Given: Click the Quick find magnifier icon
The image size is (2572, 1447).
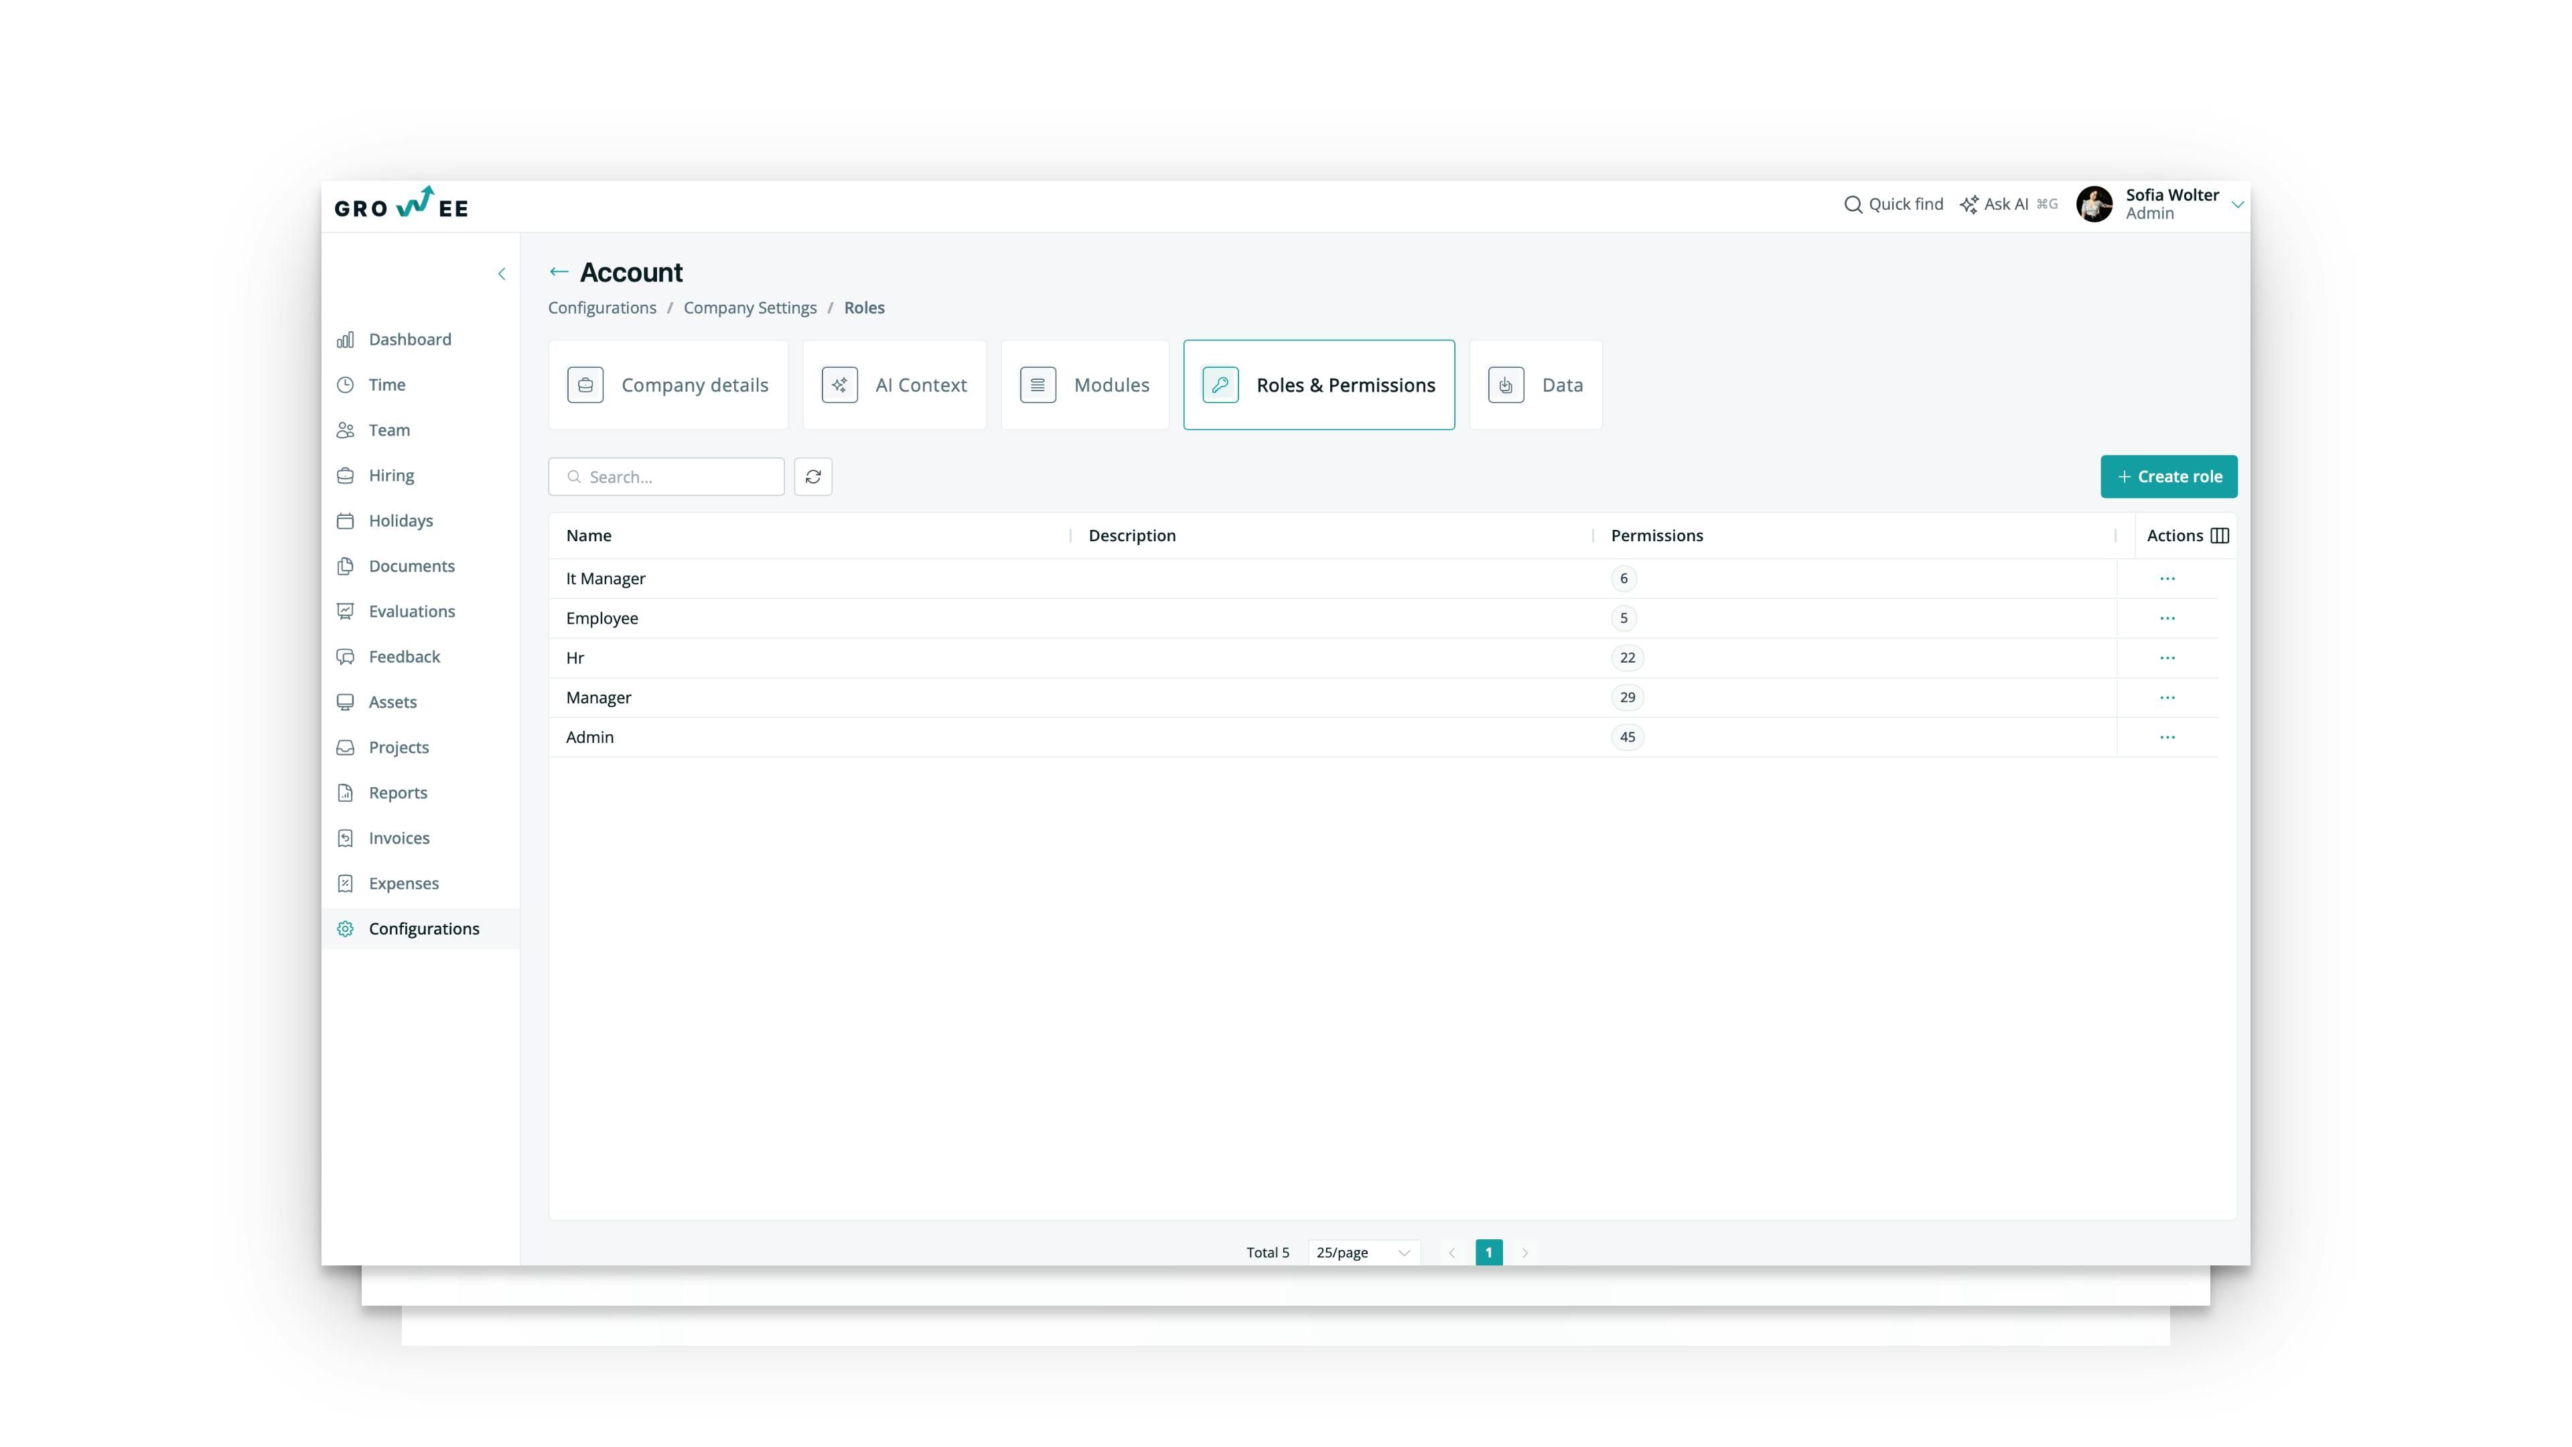Looking at the screenshot, I should pos(1852,204).
